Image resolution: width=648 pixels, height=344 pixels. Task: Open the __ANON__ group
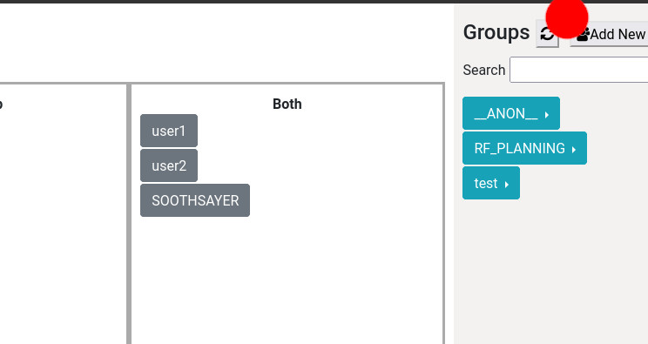[x=511, y=113]
